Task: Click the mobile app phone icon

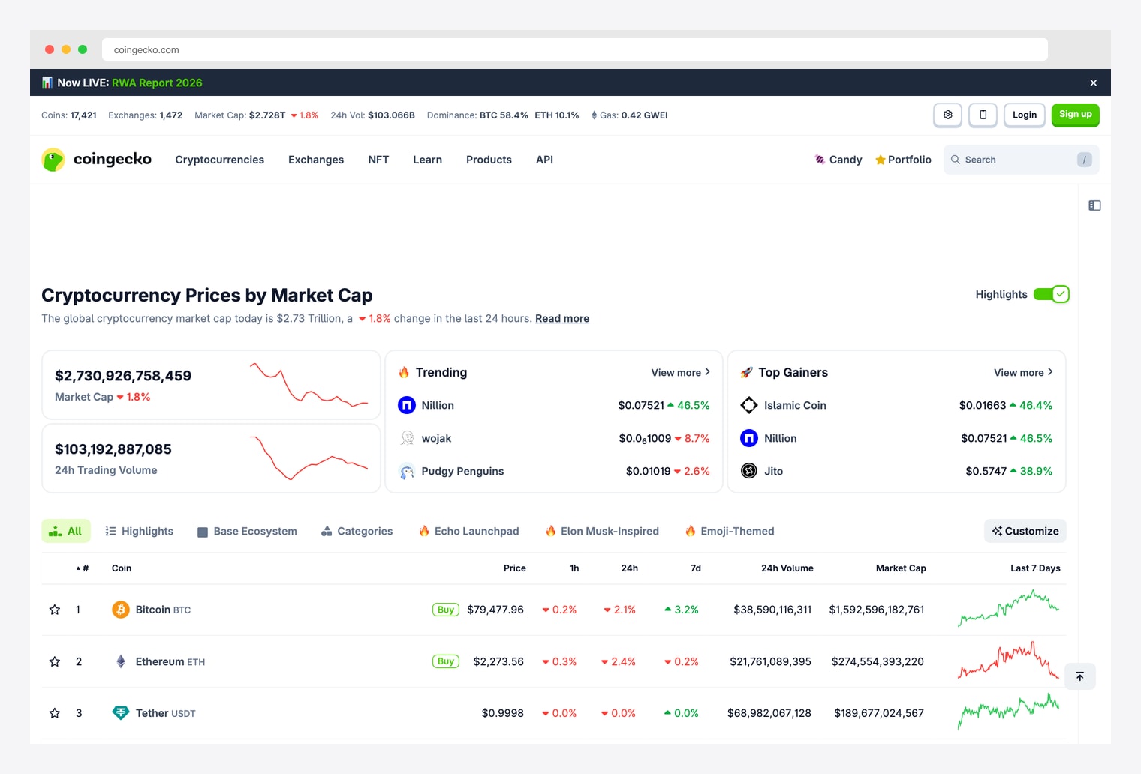Action: pyautogui.click(x=983, y=115)
